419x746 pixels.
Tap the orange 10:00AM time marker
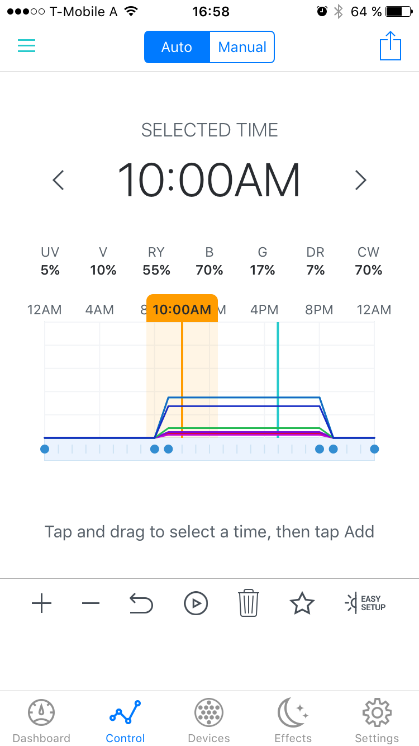[x=182, y=309]
